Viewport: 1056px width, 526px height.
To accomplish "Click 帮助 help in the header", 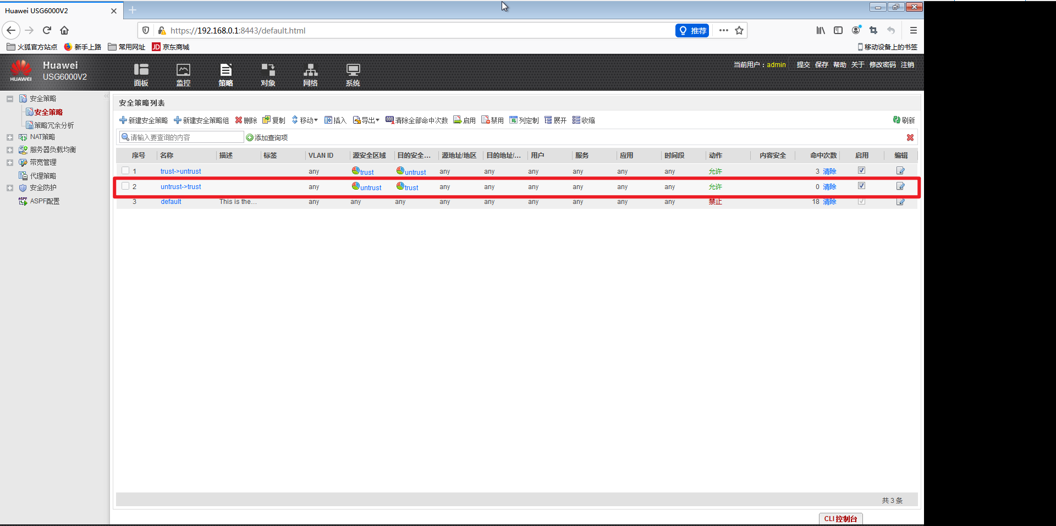I will click(x=839, y=65).
